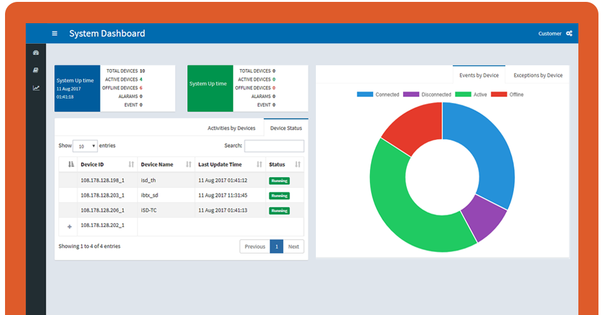Click the Next pagination button
606x315 pixels.
(293, 247)
